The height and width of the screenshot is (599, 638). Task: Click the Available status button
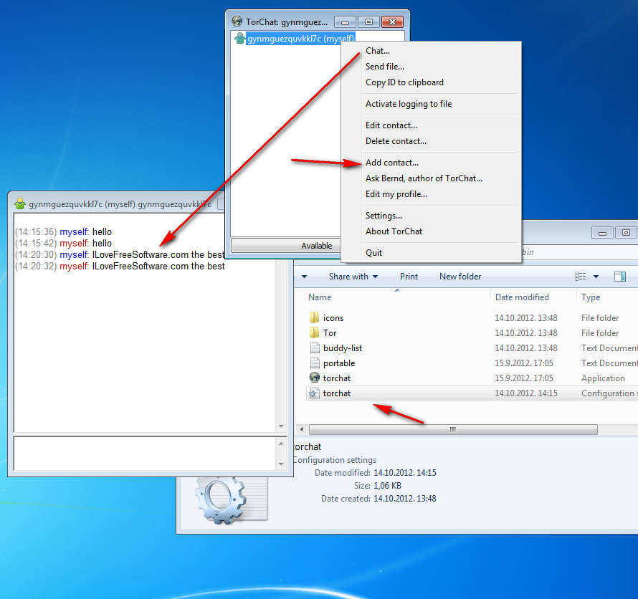(286, 246)
